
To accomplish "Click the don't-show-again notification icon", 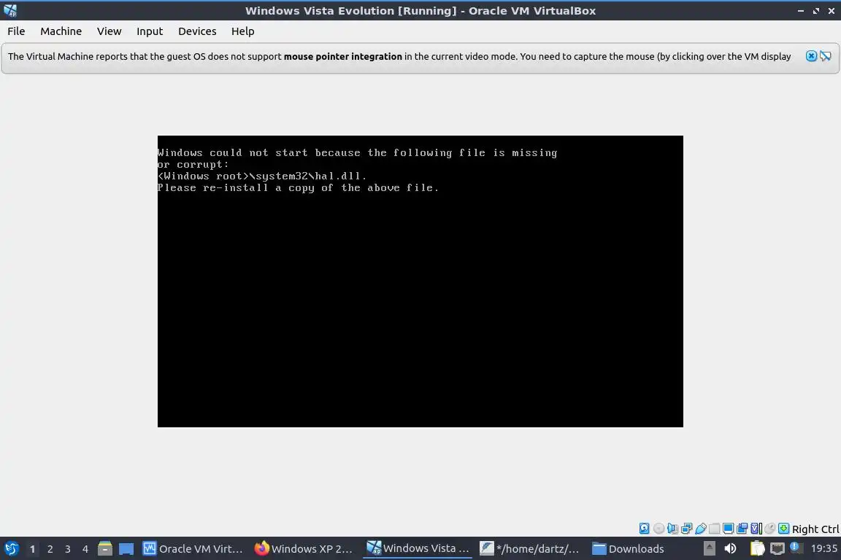I will click(x=826, y=56).
